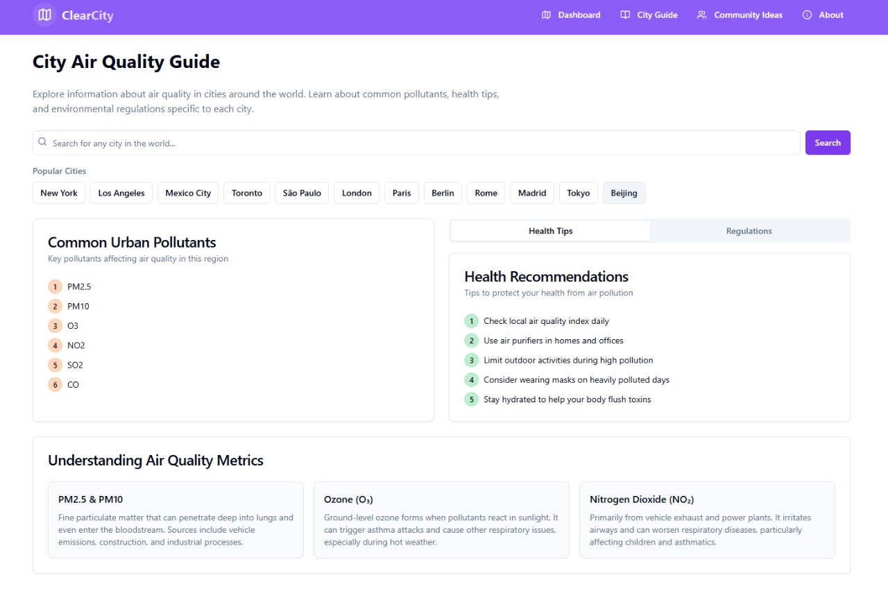Choose New York from popular cities
Image resolution: width=888 pixels, height=600 pixels.
59,193
